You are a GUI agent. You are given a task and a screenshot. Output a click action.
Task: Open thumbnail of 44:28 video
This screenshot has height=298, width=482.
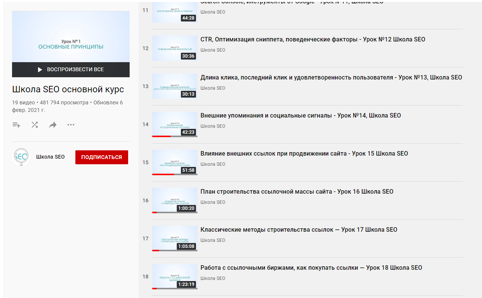point(175,12)
